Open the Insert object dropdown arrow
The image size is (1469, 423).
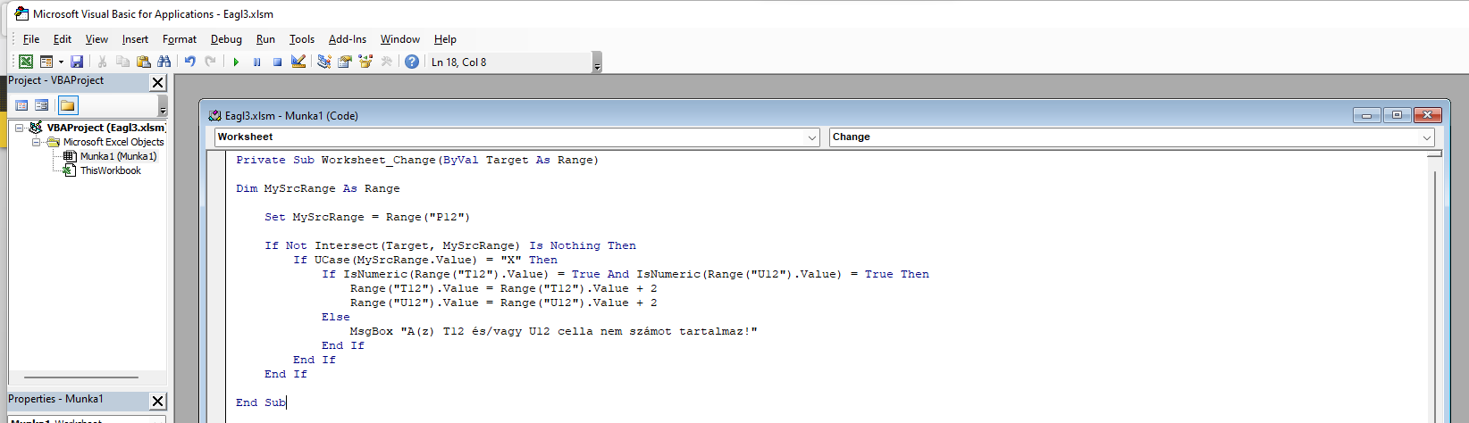(x=61, y=62)
